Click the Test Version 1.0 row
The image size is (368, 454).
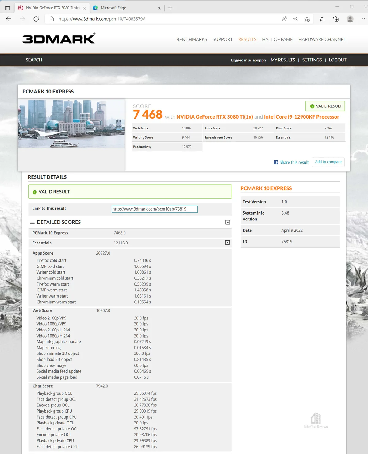coord(290,202)
